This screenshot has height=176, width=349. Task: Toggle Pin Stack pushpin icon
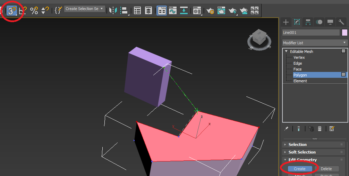[286, 129]
